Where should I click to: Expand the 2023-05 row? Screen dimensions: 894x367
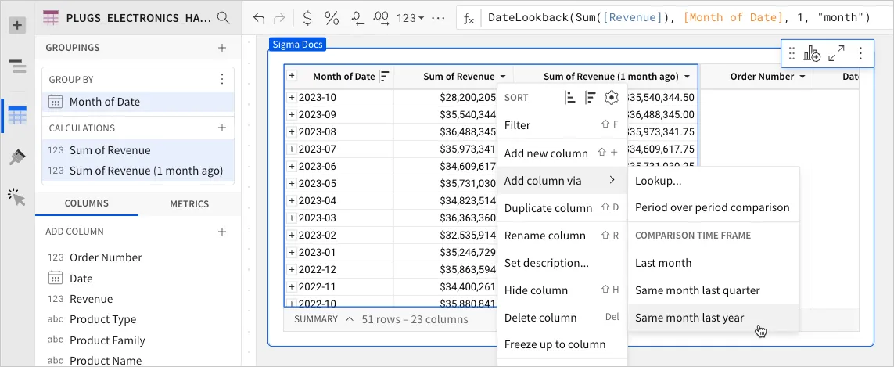tap(292, 183)
